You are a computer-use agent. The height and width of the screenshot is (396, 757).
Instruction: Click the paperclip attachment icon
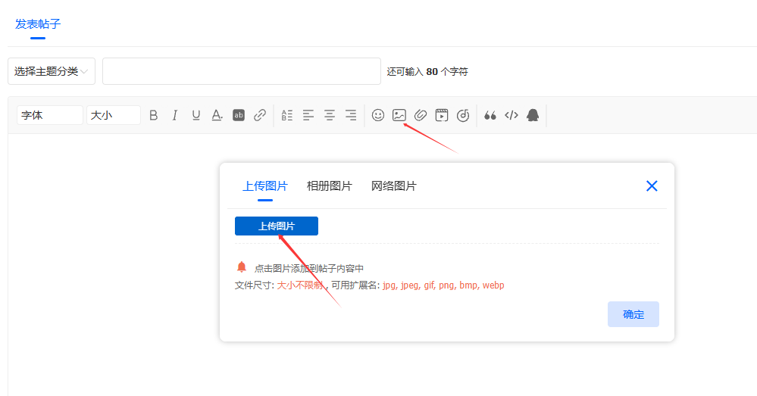421,115
